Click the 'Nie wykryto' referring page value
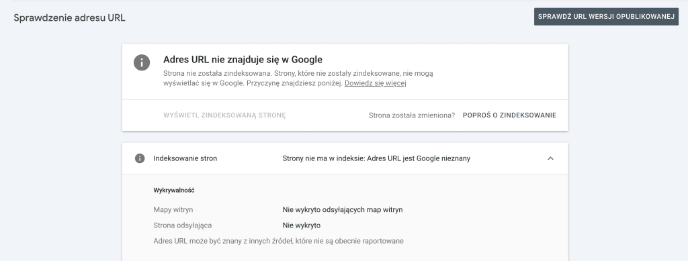Viewport: 688px width, 261px height. click(x=302, y=225)
